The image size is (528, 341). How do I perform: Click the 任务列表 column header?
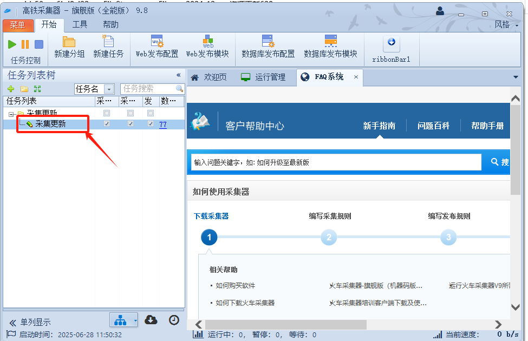pyautogui.click(x=49, y=101)
